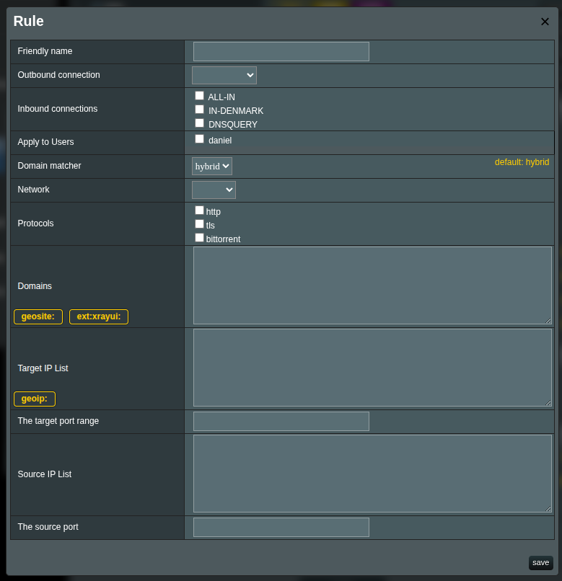Enable the http protocol checkbox
Image resolution: width=562 pixels, height=581 pixels.
[200, 210]
